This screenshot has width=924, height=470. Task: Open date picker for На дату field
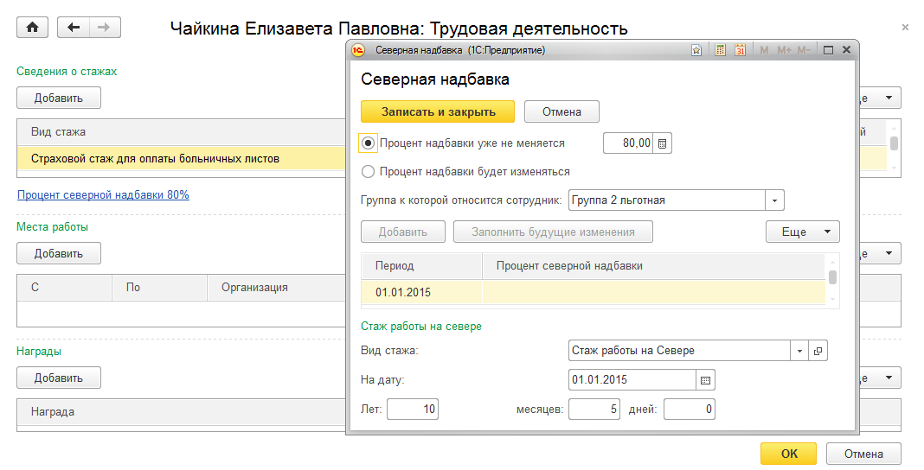point(705,379)
